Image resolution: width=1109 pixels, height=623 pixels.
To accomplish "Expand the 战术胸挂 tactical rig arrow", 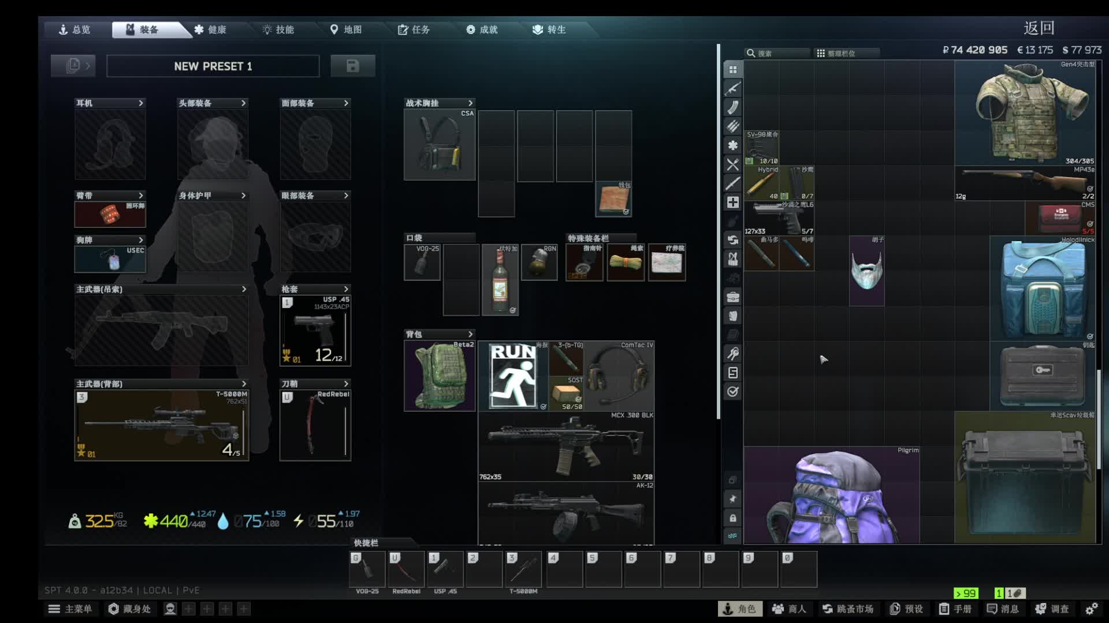I will coord(470,103).
